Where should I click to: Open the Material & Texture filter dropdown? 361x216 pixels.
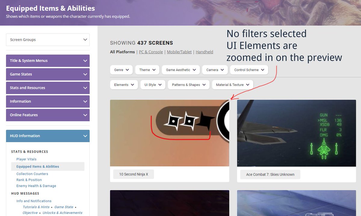click(233, 85)
